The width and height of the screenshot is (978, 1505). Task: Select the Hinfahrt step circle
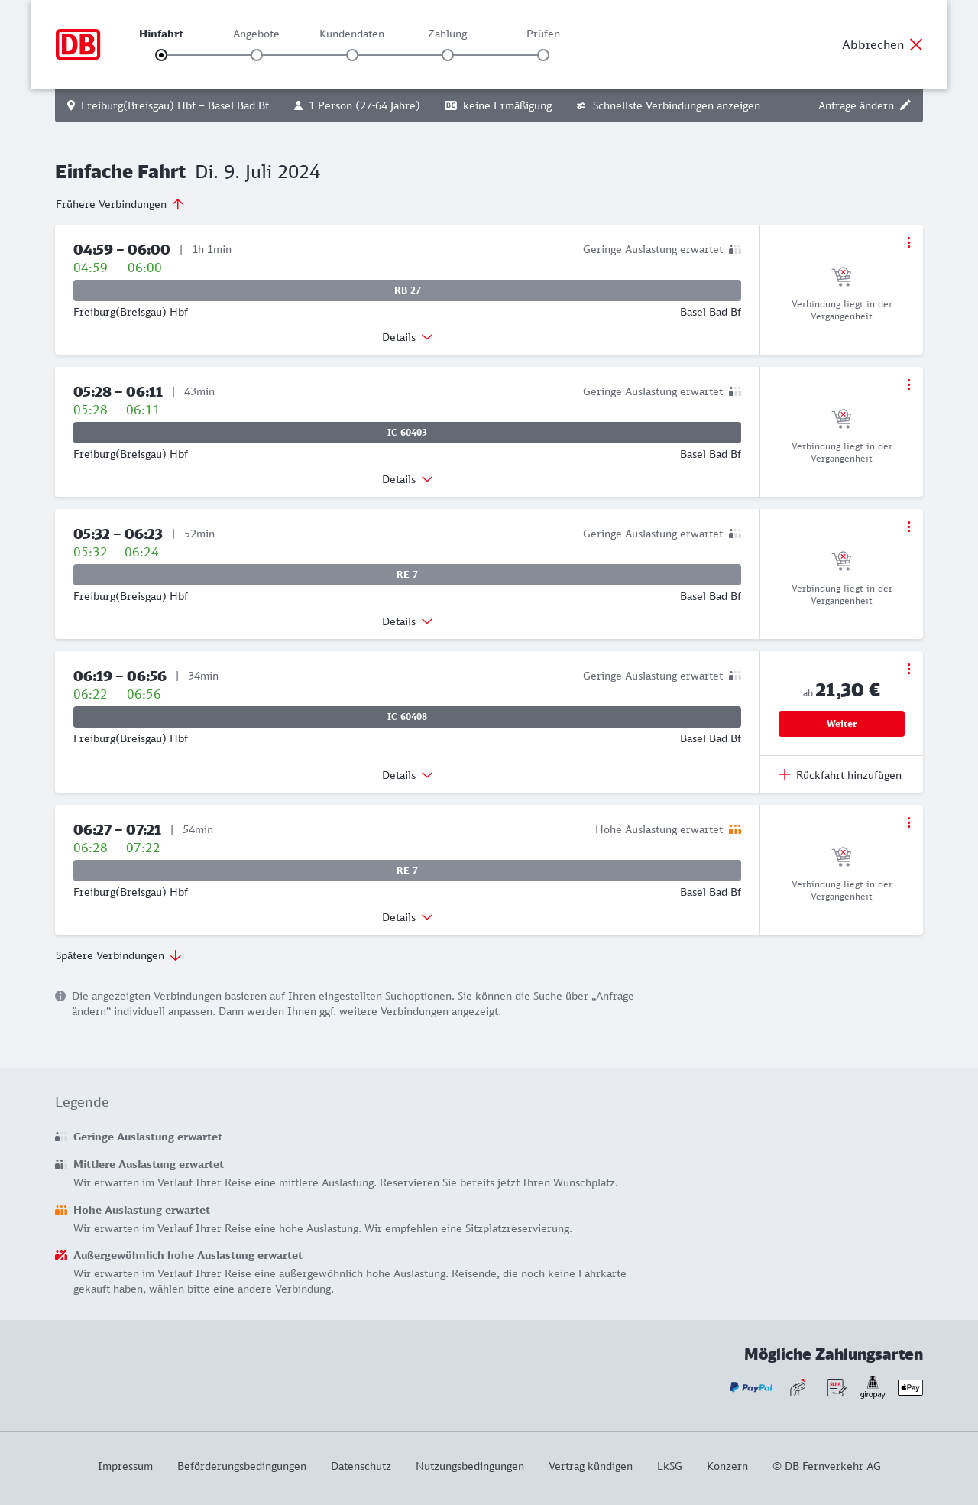(161, 55)
